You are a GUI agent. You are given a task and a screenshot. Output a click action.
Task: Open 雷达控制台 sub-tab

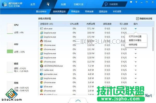[41, 11]
